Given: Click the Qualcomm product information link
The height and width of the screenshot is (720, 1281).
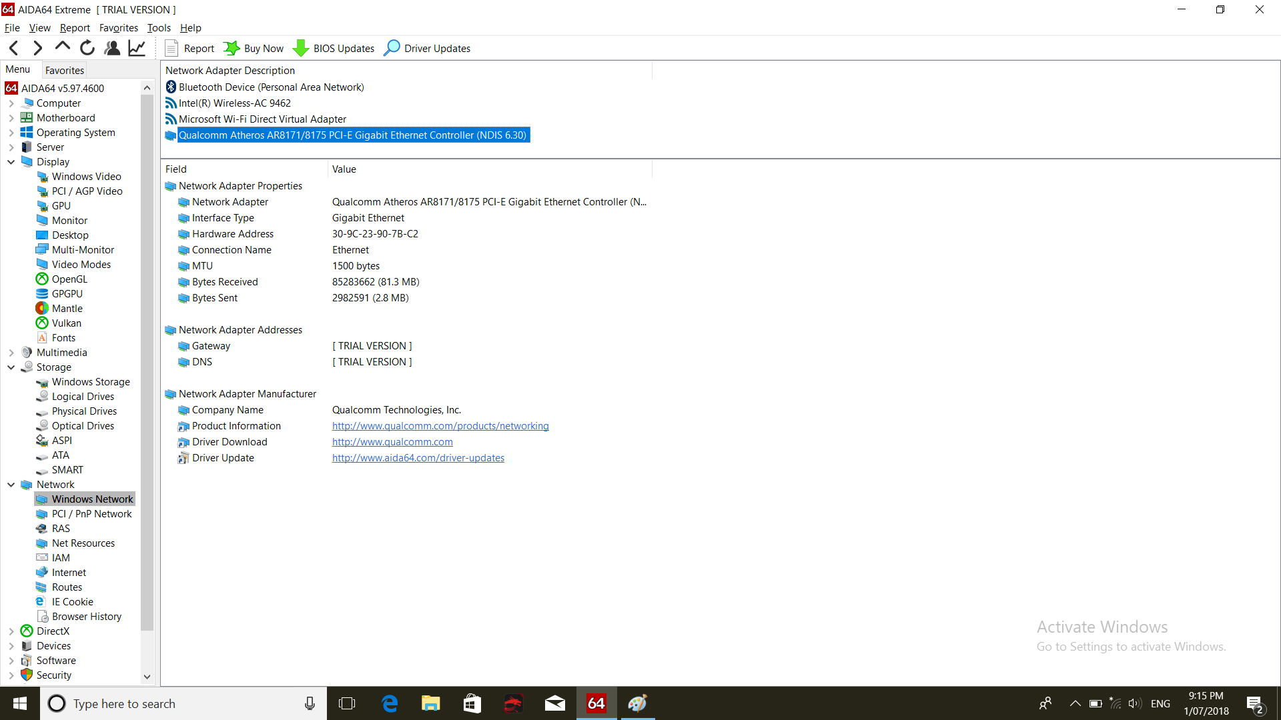Looking at the screenshot, I should (x=440, y=425).
